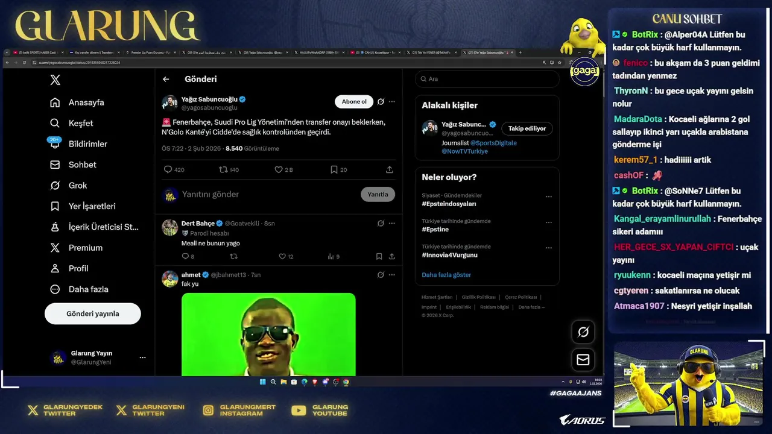The height and width of the screenshot is (434, 772).
Task: Open Keşfet search page
Action: tap(72, 123)
